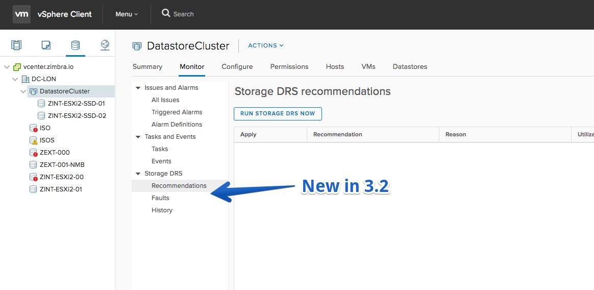Image resolution: width=594 pixels, height=290 pixels.
Task: Select the Storage inventory view icon
Action: (76, 45)
